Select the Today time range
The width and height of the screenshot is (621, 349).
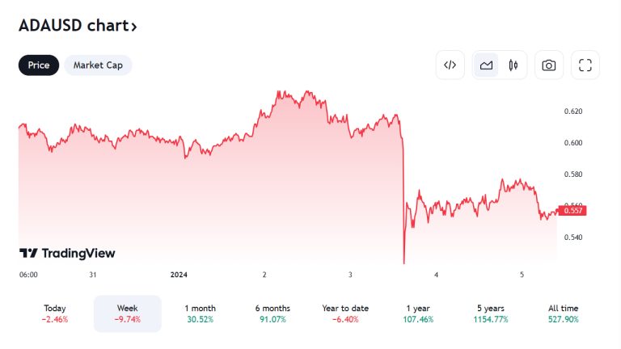(55, 313)
